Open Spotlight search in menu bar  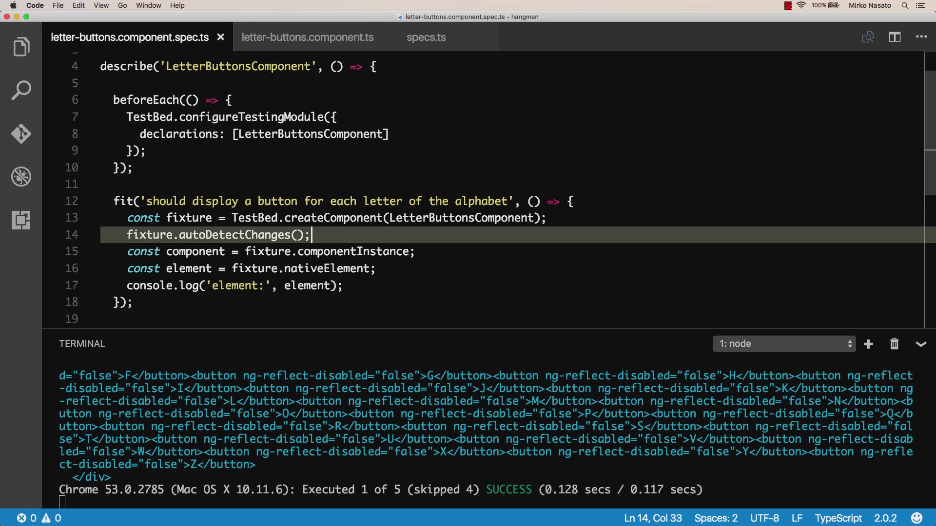[905, 5]
